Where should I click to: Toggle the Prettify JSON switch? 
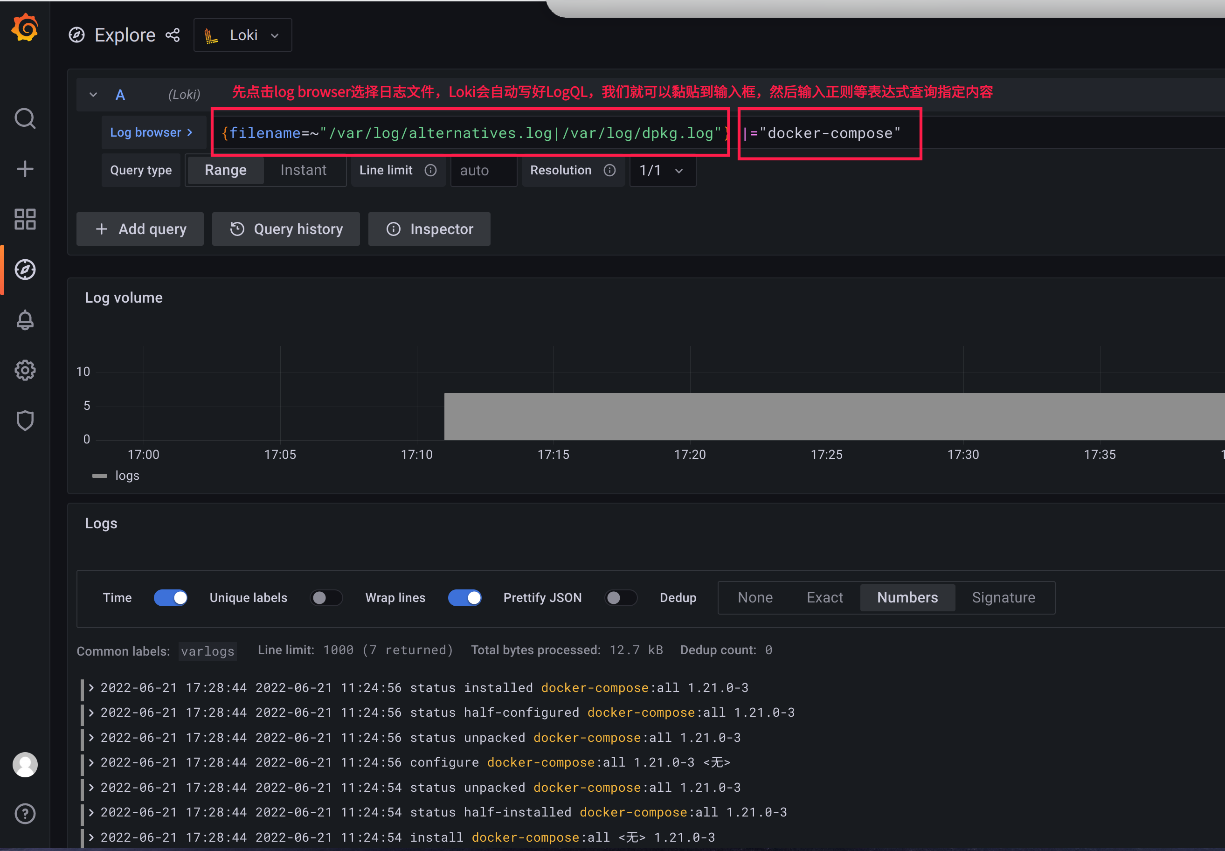tap(621, 598)
